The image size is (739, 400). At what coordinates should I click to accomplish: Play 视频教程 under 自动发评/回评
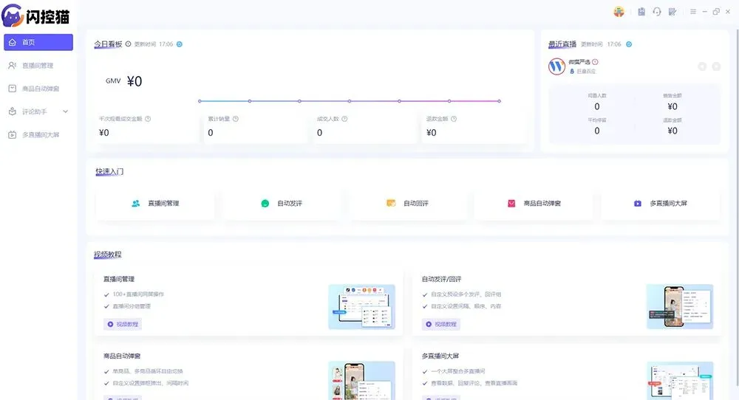pyautogui.click(x=440, y=324)
